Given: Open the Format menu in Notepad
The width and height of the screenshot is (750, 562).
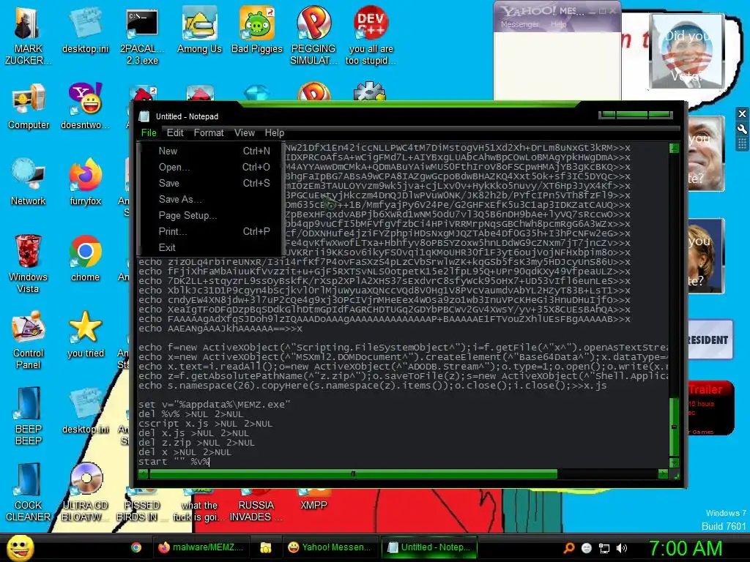Looking at the screenshot, I should point(209,133).
